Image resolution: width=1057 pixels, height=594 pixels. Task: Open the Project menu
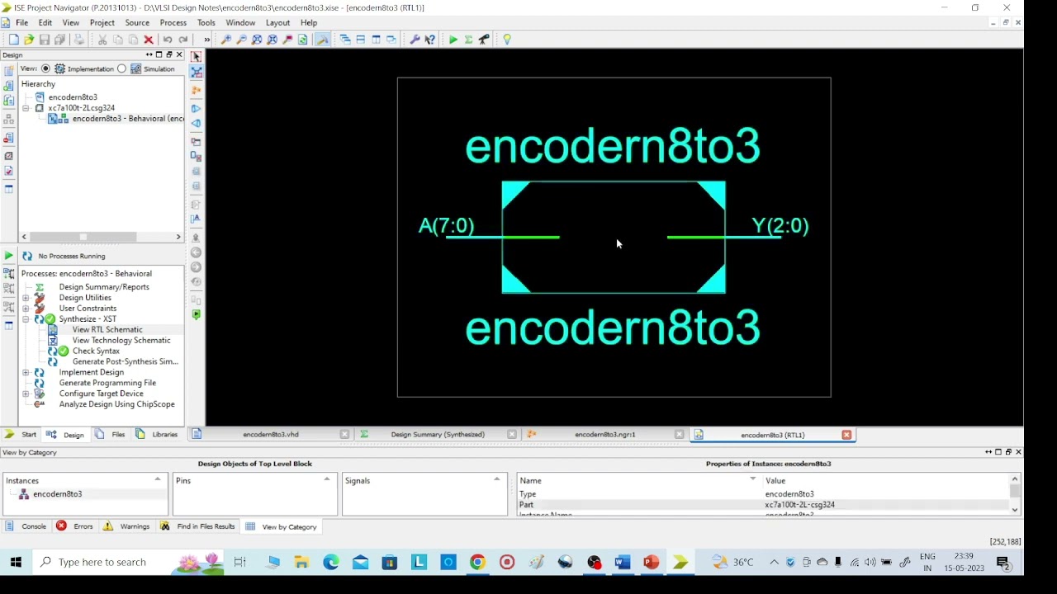click(102, 22)
